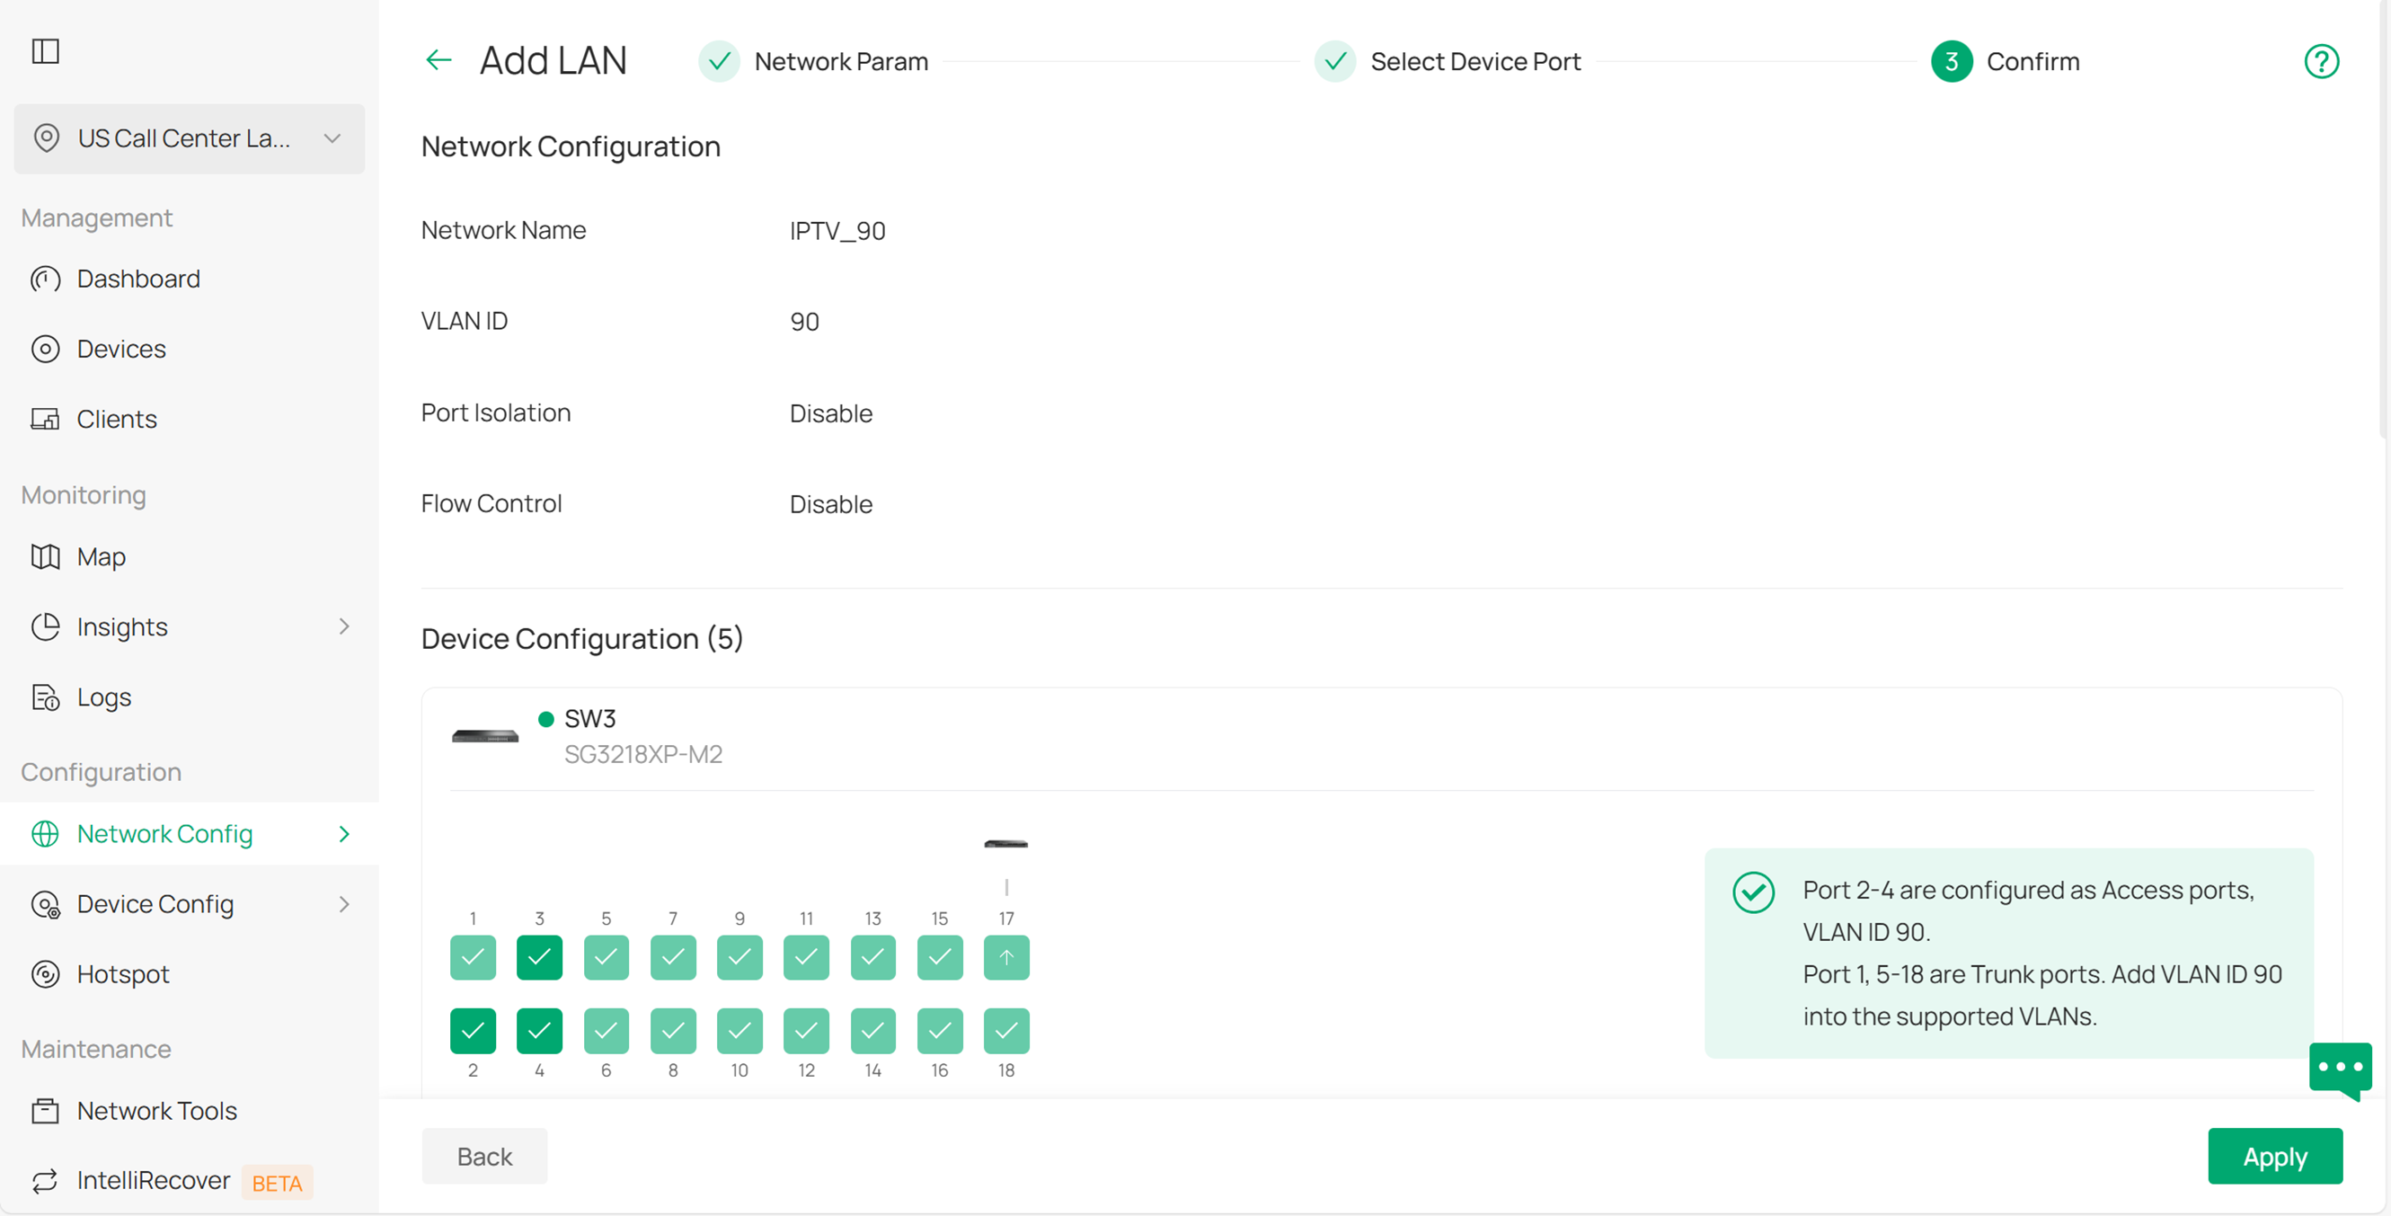Select the uplink port 17 square
Screen dimensions: 2391x1216
(x=1006, y=957)
